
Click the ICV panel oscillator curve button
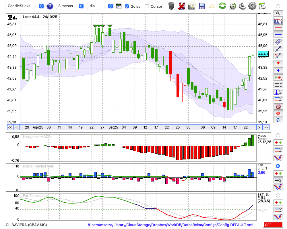point(278,187)
